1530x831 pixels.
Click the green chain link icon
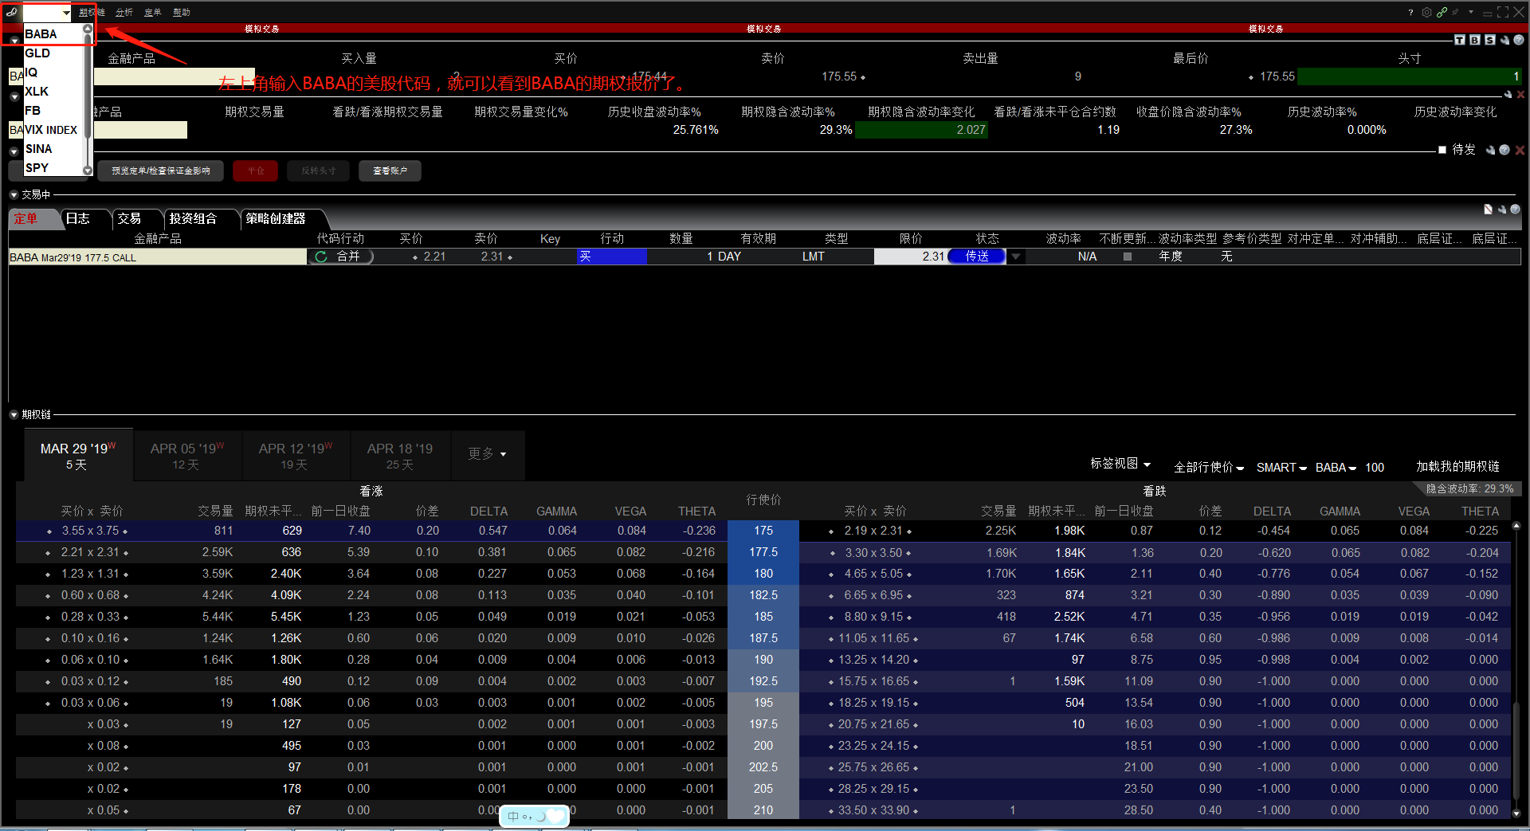(1442, 12)
